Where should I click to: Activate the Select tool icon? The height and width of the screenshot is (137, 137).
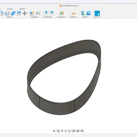click(x=97, y=13)
